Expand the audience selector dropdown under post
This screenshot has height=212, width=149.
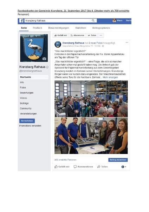click(x=124, y=167)
